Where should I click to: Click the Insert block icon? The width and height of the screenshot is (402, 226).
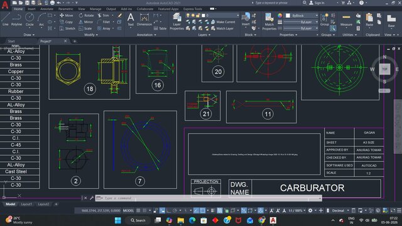[246, 19]
